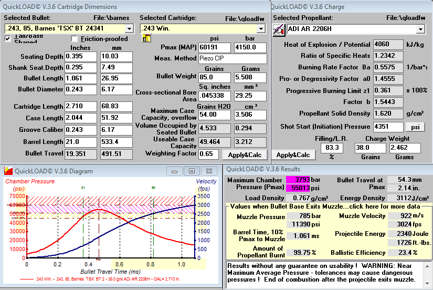Screen dimensions: 433x290
Task: Click the cartridge file icon under .243 Win.
Action: coord(146,38)
